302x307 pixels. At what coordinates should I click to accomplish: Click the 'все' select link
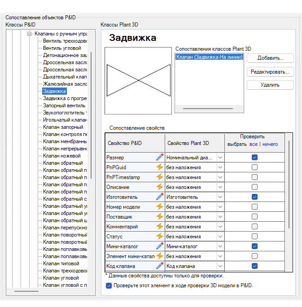click(254, 144)
